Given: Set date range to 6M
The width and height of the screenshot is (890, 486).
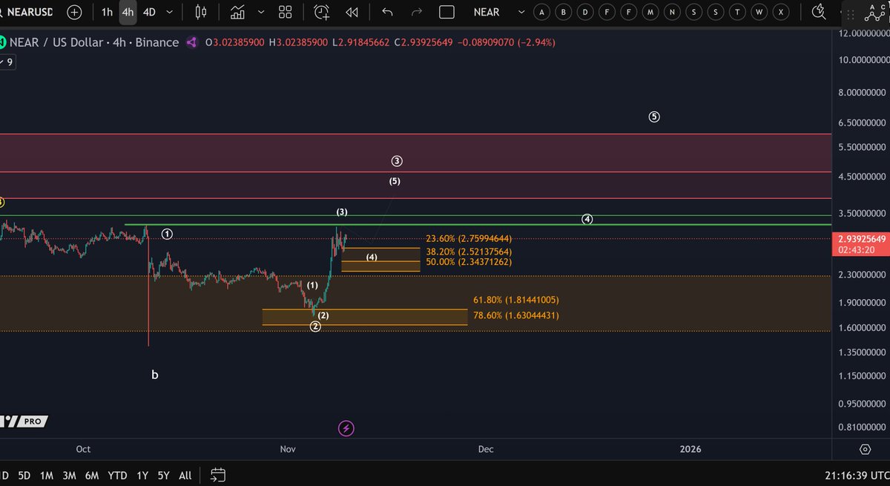Looking at the screenshot, I should point(92,475).
